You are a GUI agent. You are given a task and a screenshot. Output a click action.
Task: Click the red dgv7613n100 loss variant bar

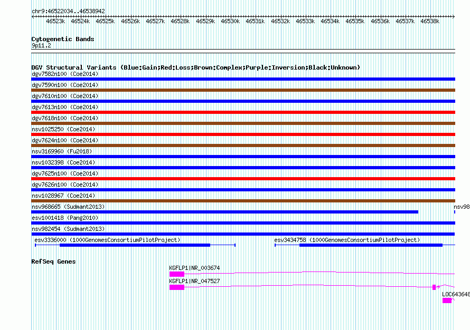tap(243, 112)
